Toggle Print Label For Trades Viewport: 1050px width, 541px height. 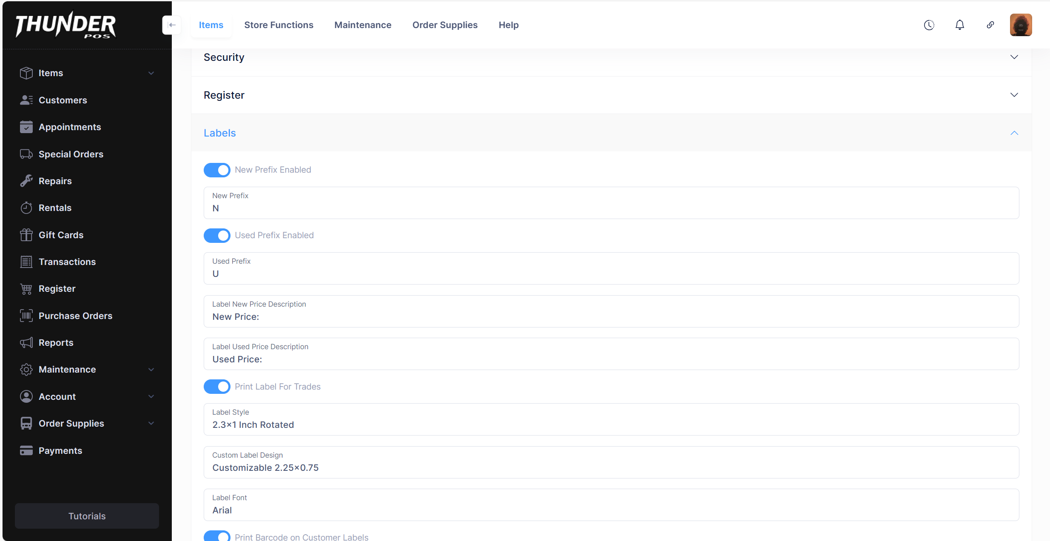click(217, 387)
